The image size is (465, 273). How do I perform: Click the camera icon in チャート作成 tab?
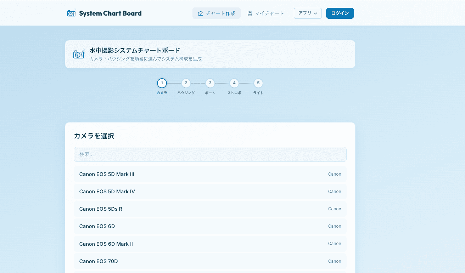[201, 13]
